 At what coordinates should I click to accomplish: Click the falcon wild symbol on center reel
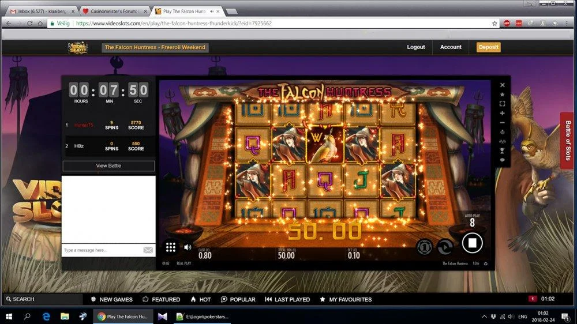324,145
